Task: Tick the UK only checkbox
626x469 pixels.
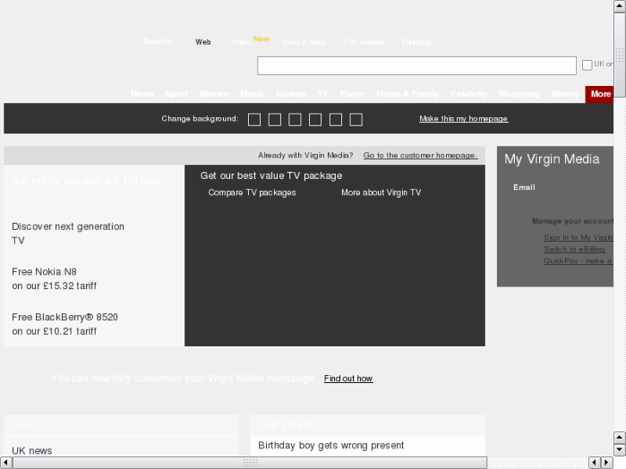Action: [x=587, y=65]
